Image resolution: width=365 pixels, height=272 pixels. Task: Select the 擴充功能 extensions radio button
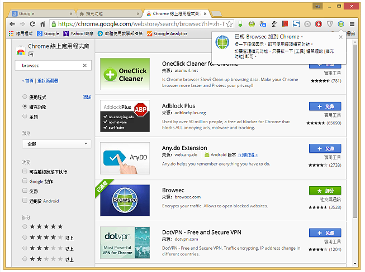(x=25, y=106)
